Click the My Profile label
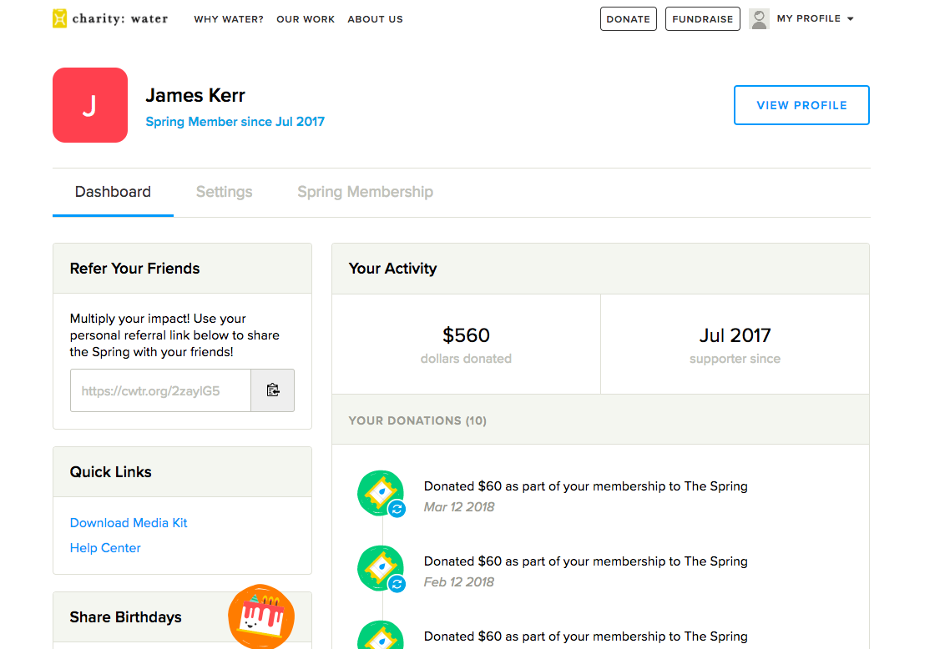 point(809,18)
